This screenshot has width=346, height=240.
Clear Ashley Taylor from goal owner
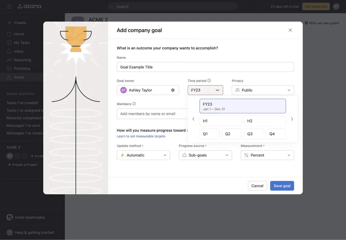[173, 90]
